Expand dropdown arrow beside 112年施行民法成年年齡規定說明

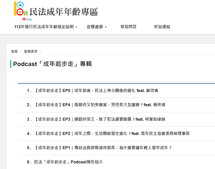[76, 27]
